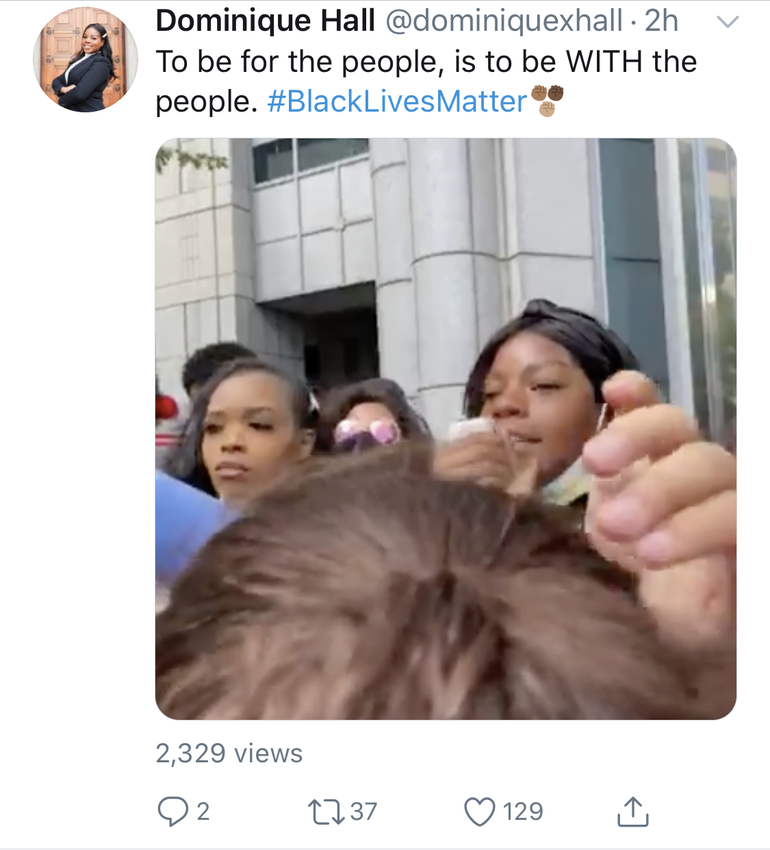Tap the dot separator before 2h
The image size is (770, 850).
(x=634, y=24)
